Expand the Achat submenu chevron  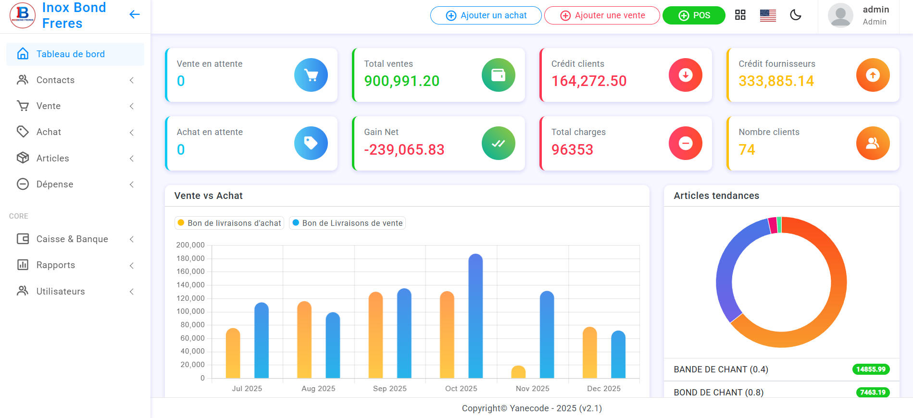click(132, 132)
